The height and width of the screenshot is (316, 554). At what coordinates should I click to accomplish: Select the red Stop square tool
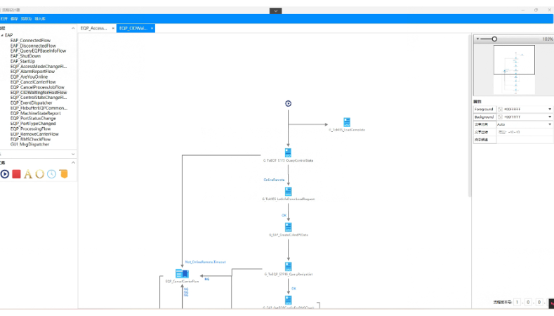[16, 173]
